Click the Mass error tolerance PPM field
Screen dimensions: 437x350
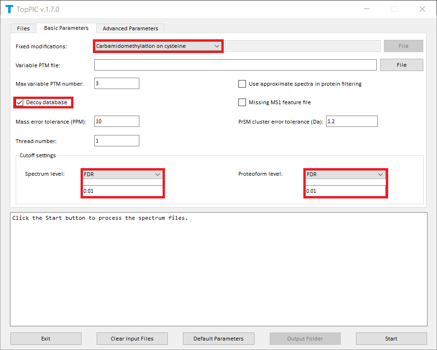(117, 122)
